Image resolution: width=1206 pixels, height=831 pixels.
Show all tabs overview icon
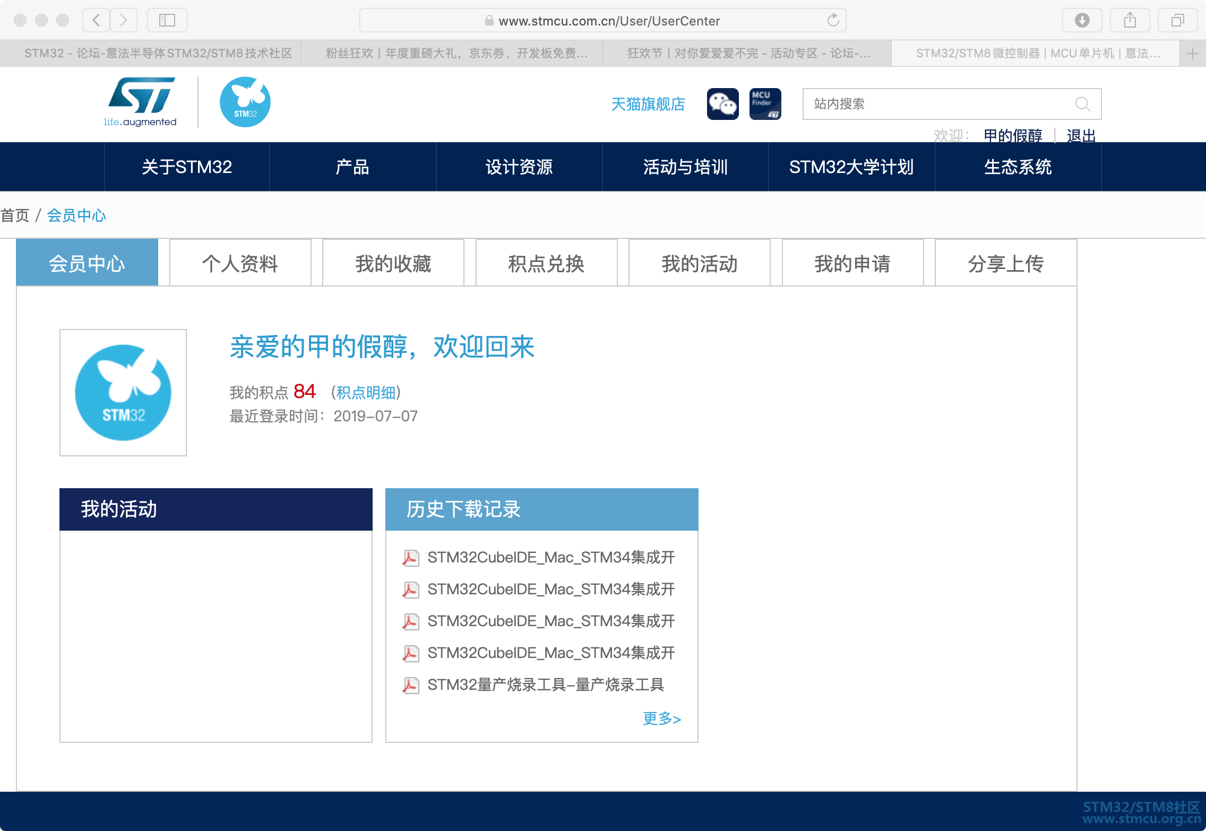1177,20
